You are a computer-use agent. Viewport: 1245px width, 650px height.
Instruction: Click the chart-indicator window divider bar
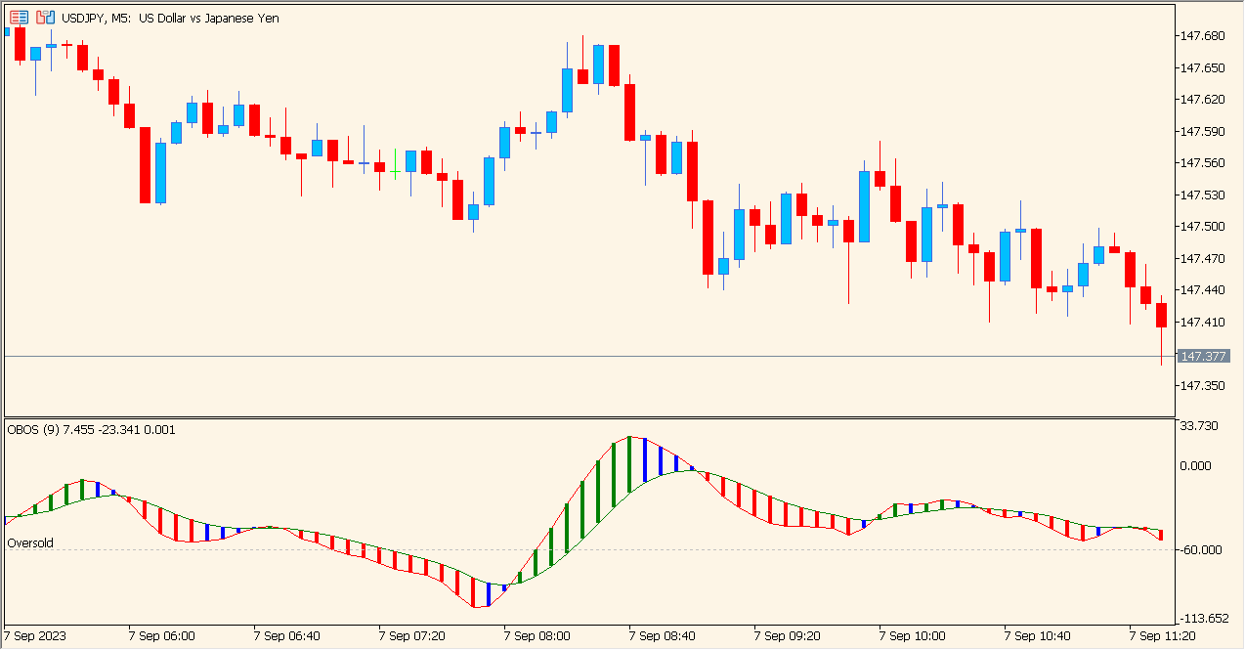(586, 415)
